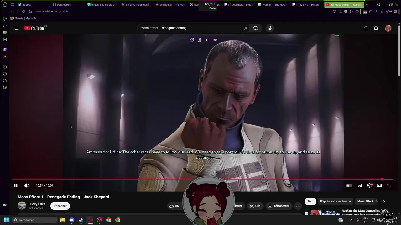The width and height of the screenshot is (401, 225).
Task: Toggle YouTube autoplay switch
Action: tap(349, 186)
